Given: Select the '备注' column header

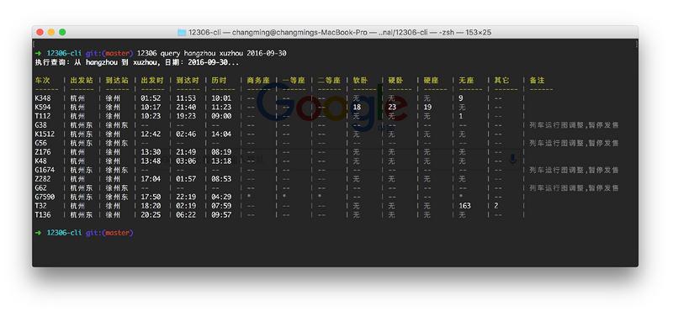Looking at the screenshot, I should pyautogui.click(x=537, y=80).
